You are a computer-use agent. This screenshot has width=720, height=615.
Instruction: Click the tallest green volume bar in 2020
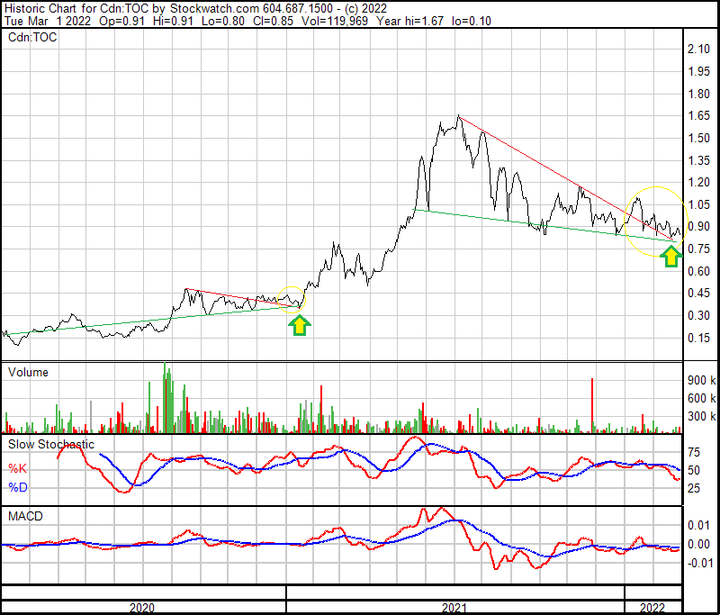(165, 398)
